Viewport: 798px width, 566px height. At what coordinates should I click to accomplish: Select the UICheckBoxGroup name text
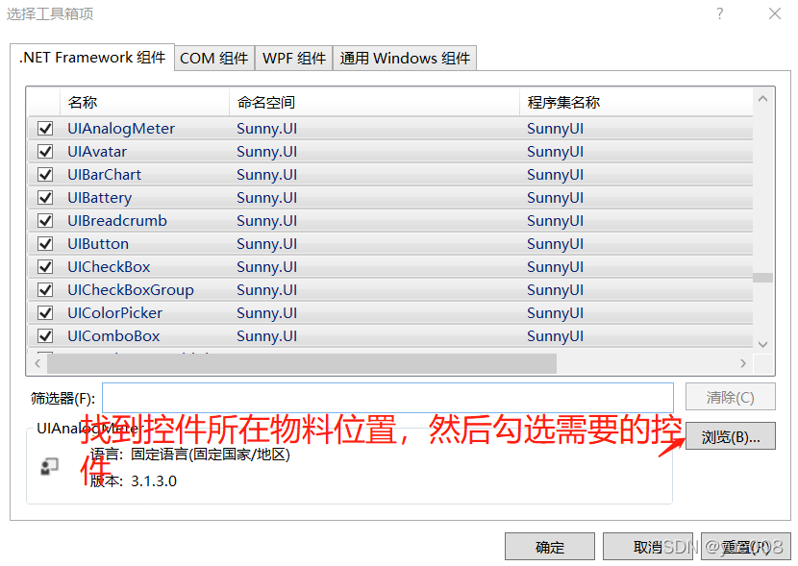coord(131,290)
